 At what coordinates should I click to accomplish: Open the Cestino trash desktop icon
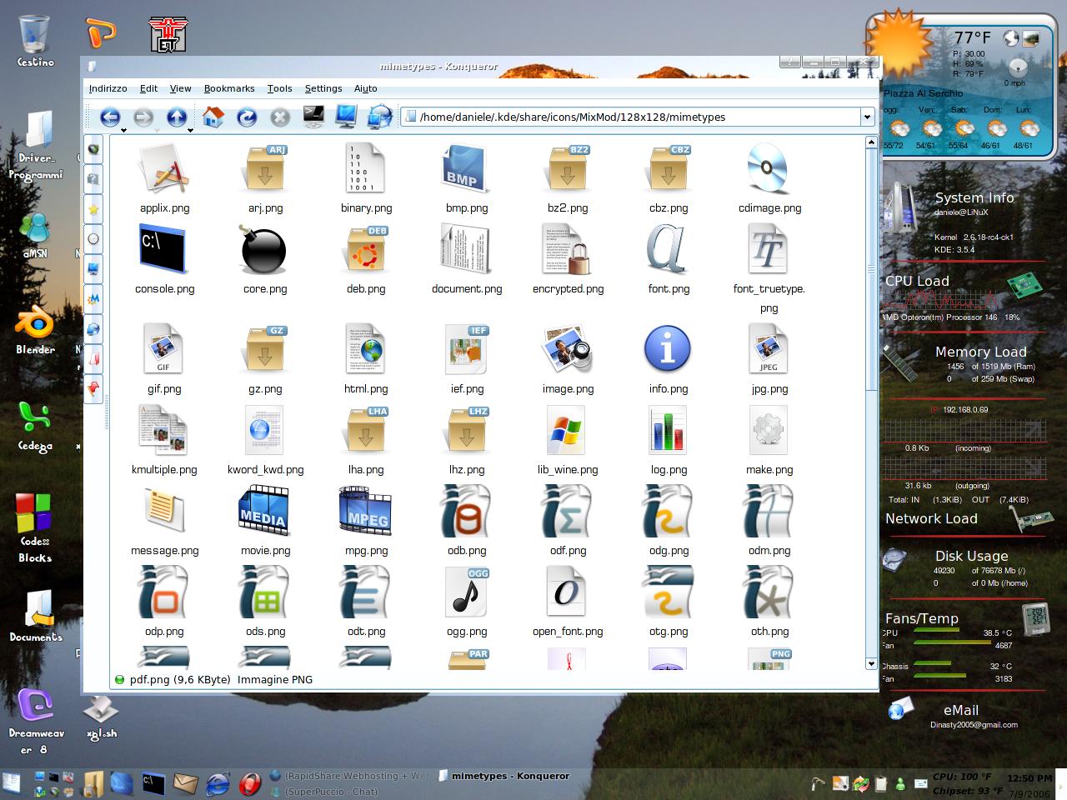35,42
